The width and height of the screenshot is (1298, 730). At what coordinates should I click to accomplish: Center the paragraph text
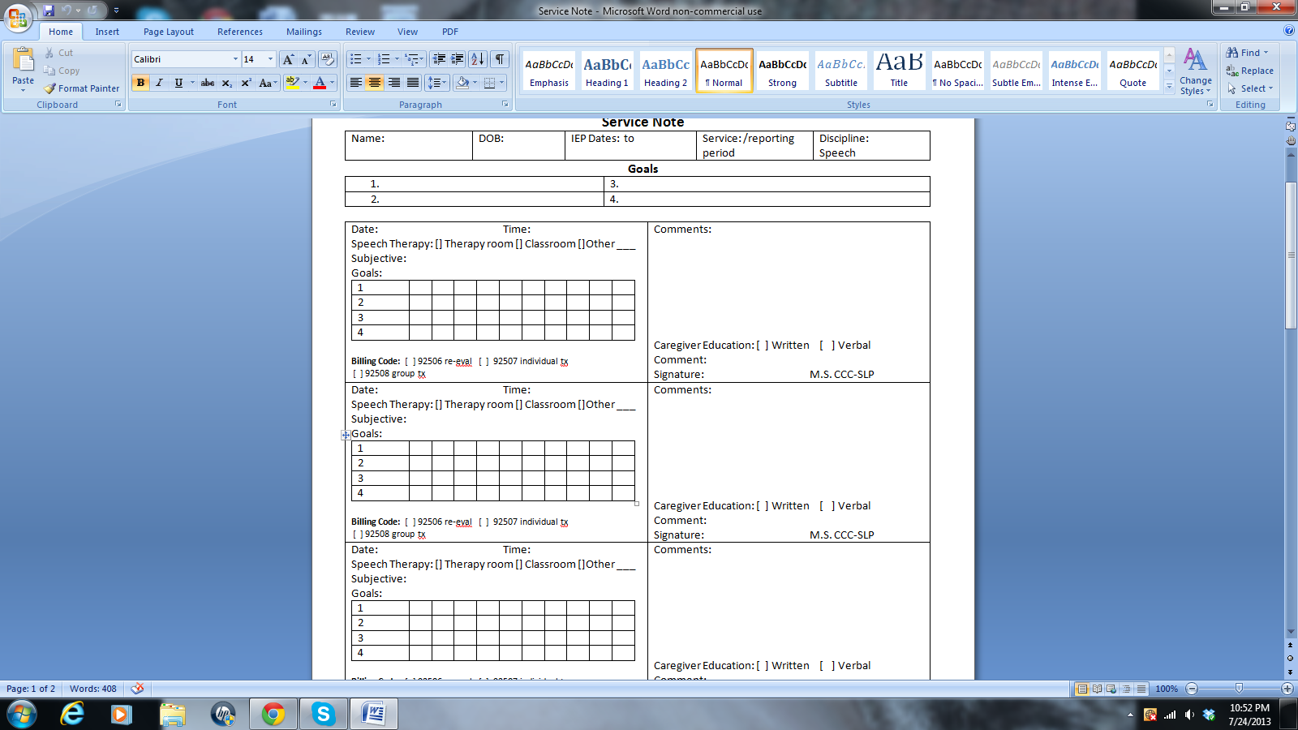click(375, 83)
